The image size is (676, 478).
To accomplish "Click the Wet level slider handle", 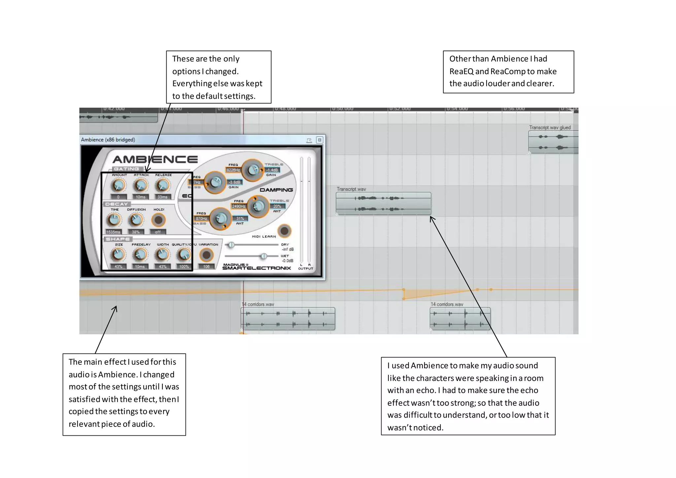I will pos(264,256).
